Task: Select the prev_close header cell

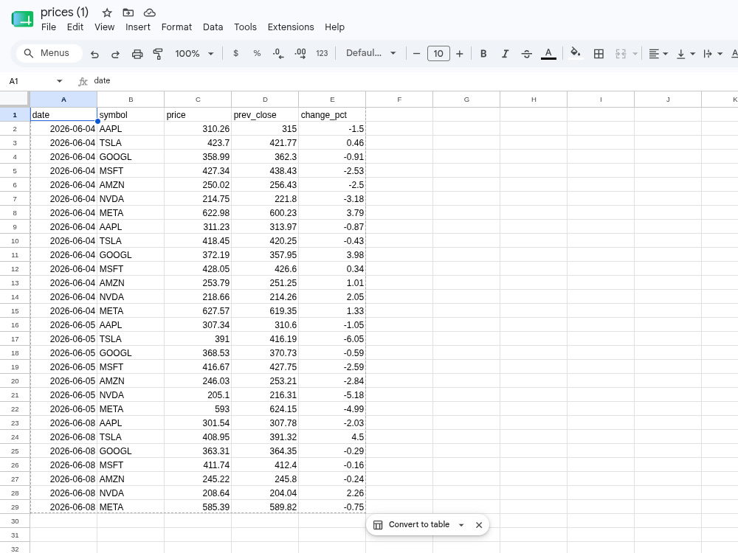Action: (x=265, y=115)
